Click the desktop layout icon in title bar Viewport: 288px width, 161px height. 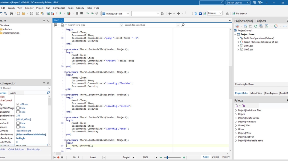pyautogui.click(x=254, y=3)
